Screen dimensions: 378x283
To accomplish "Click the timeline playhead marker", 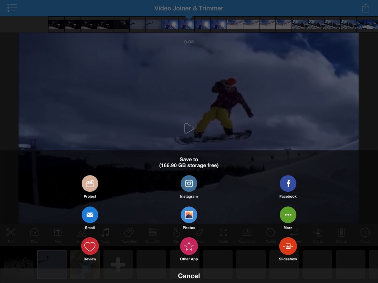I will 189,18.
